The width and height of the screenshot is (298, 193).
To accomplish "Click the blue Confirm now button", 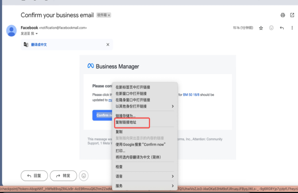I will [102, 116].
